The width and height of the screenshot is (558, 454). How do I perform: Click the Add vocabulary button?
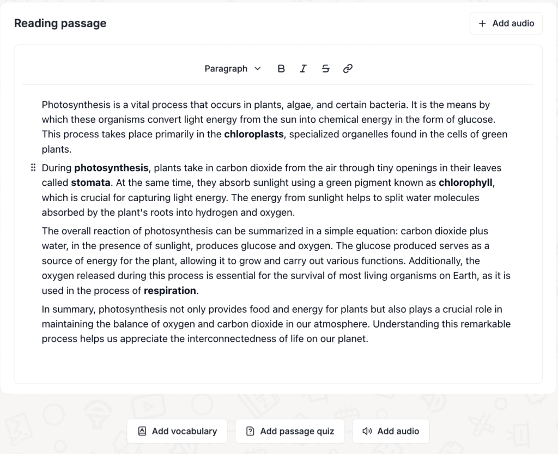(177, 431)
